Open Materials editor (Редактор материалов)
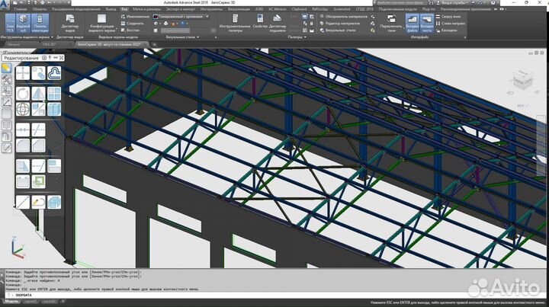Image resolution: width=549 pixels, height=307 pixels. pos(339,24)
